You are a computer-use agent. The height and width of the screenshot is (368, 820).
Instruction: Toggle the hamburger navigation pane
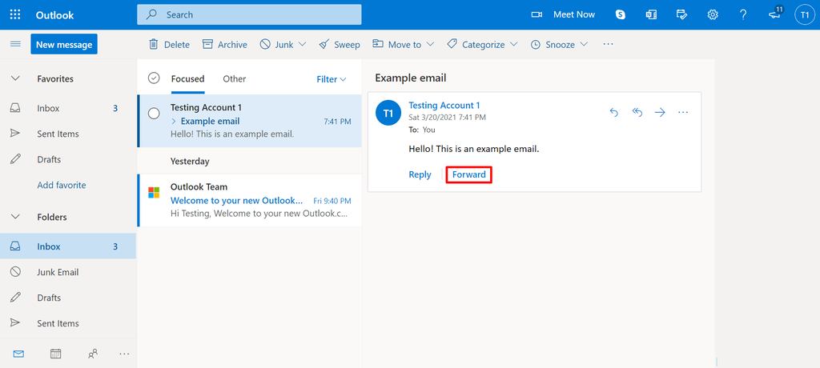[x=16, y=45]
